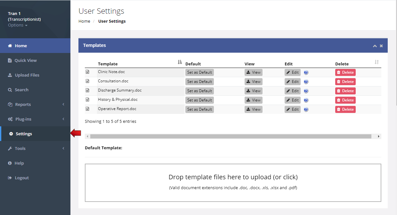Screen dimensions: 397x215
Task: Open the Options dropdown under Tran 1
Action: 18,25
